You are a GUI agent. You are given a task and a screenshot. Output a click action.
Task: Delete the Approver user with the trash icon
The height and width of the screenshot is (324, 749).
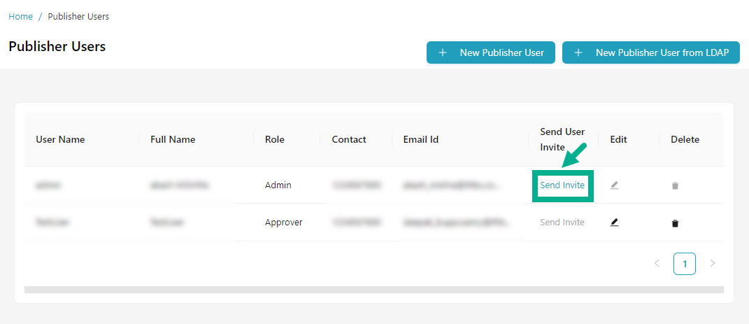tap(675, 223)
